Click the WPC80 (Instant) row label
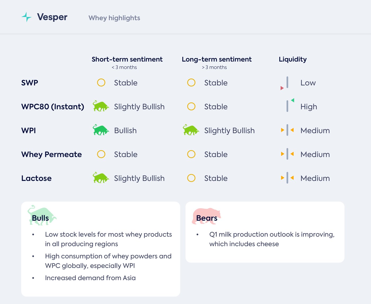Image resolution: width=371 pixels, height=304 pixels. click(52, 107)
